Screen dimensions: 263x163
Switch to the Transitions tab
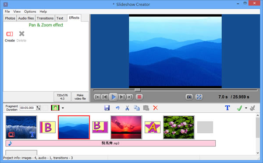point(45,18)
